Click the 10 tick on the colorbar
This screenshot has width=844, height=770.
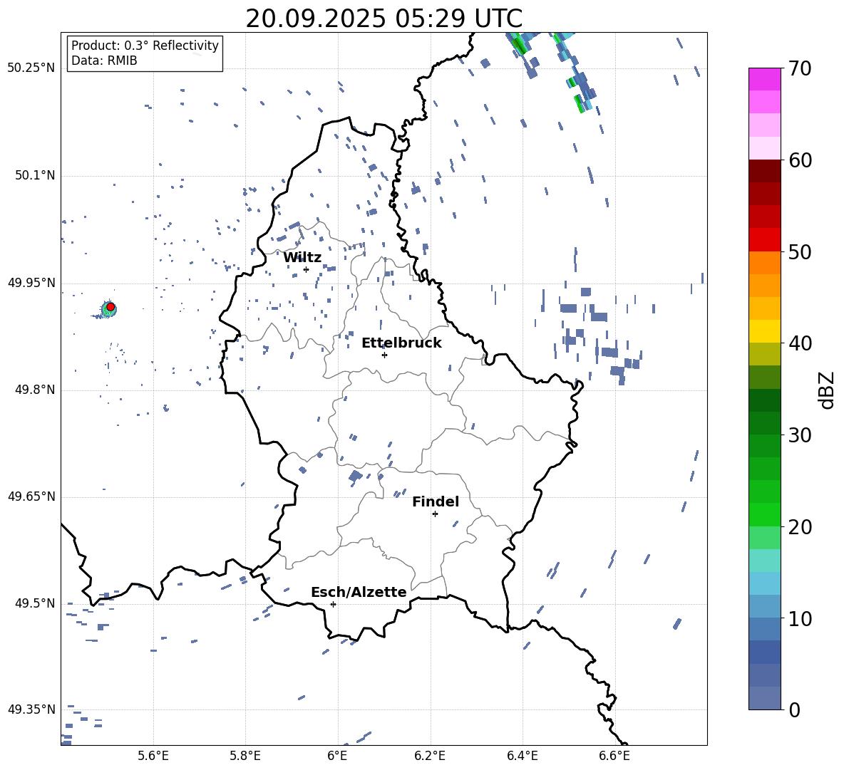click(800, 618)
